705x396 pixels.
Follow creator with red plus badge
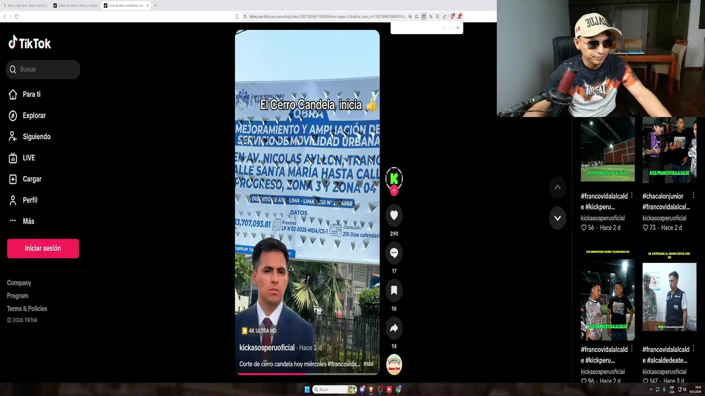394,191
